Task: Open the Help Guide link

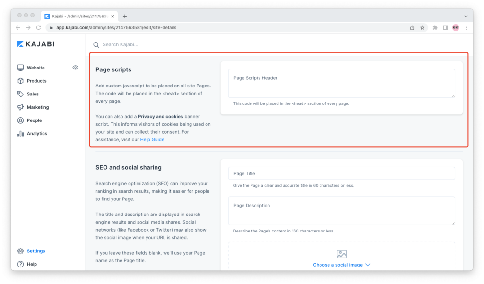Action: [x=152, y=139]
